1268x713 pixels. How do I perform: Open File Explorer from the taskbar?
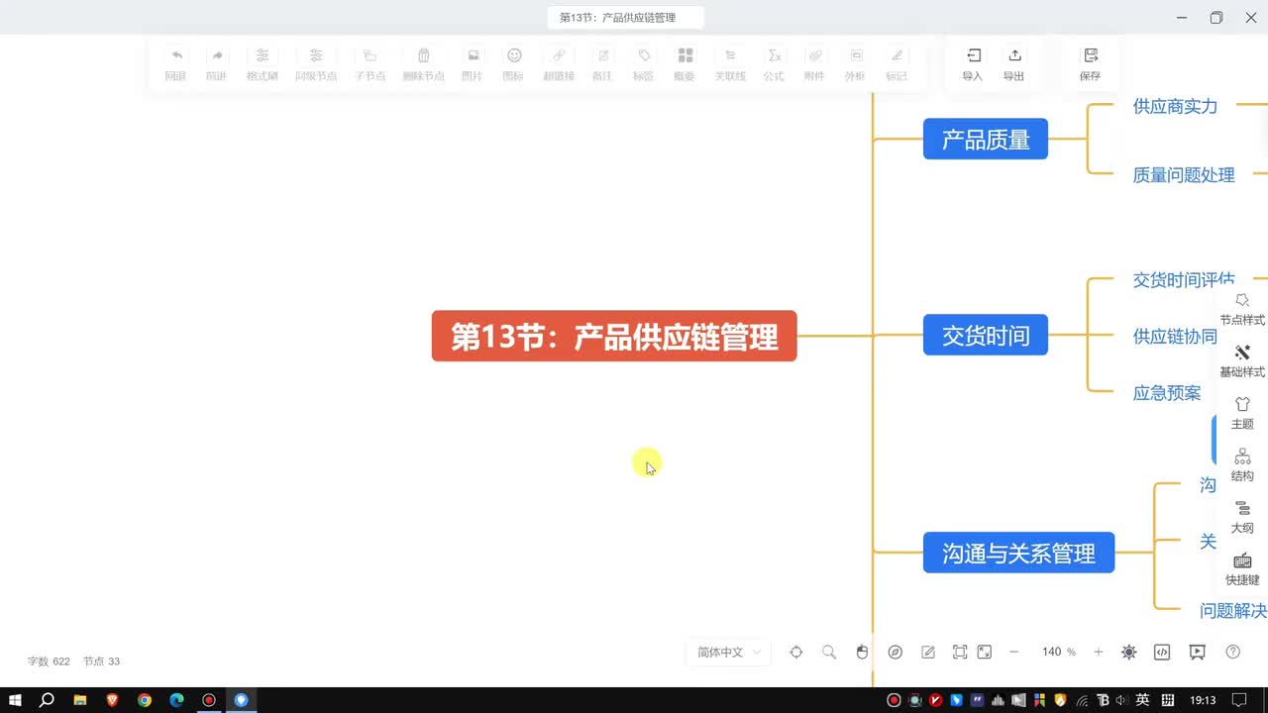(79, 700)
